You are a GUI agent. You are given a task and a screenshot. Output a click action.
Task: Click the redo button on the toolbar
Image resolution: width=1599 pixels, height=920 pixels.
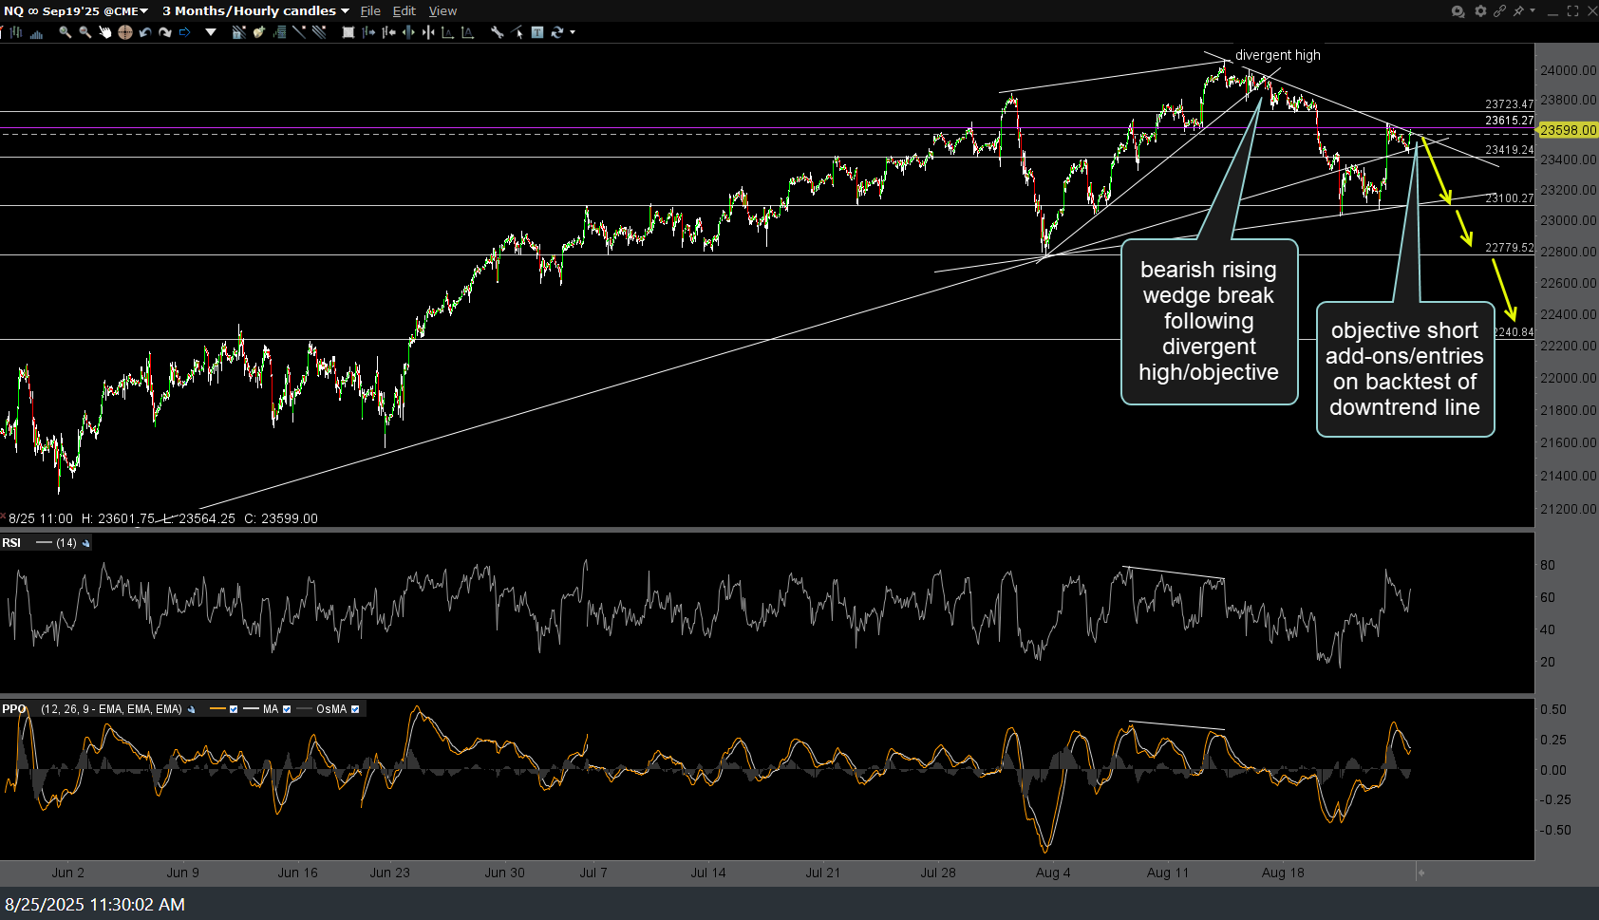click(164, 31)
